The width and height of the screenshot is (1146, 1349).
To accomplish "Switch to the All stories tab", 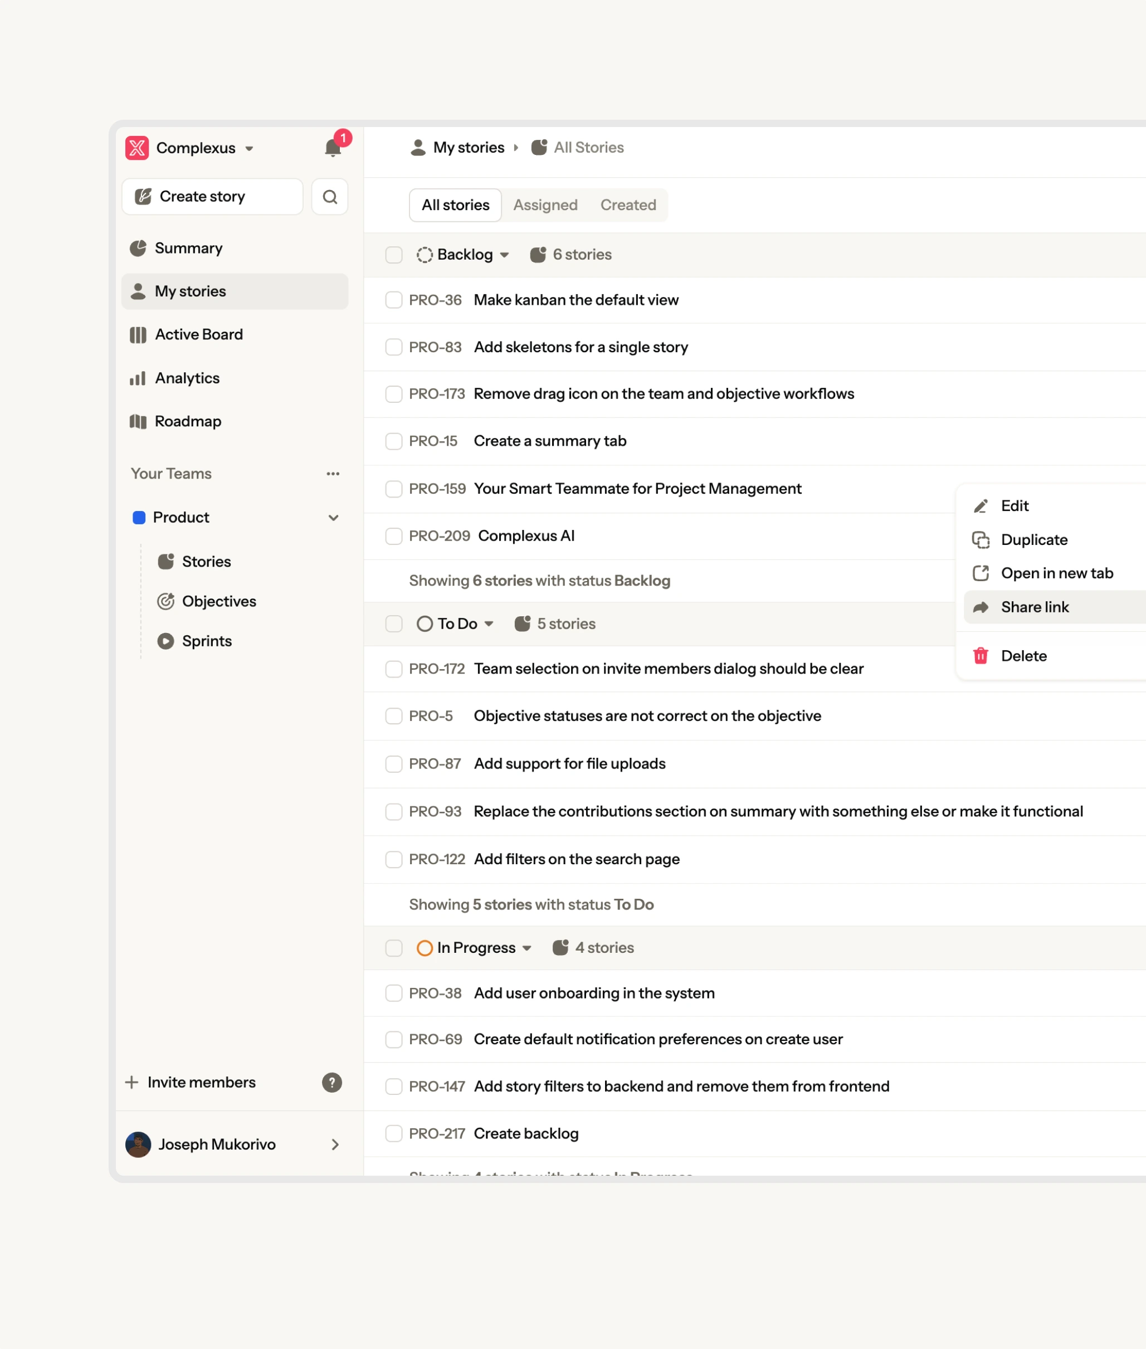I will pos(455,206).
